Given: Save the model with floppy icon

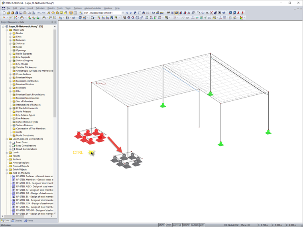Looking at the screenshot, I should point(21,13).
